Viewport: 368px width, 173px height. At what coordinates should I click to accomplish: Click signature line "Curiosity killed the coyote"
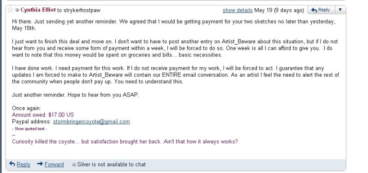125,142
